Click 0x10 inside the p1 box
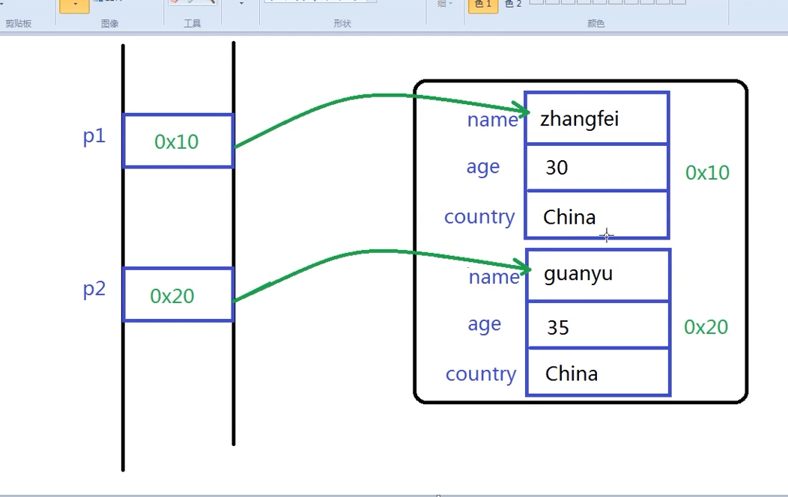 coord(176,142)
